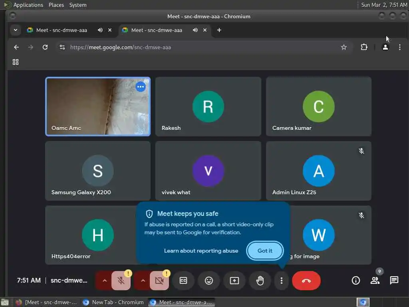Reload the Meet page

[x=45, y=47]
